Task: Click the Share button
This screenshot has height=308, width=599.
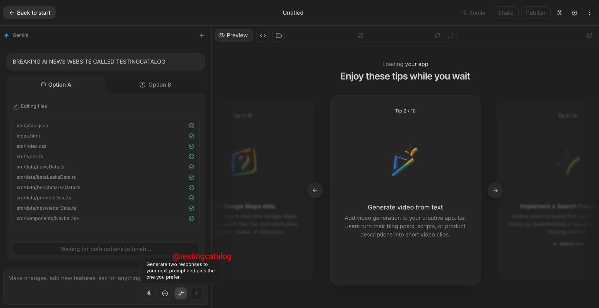Action: coord(505,13)
